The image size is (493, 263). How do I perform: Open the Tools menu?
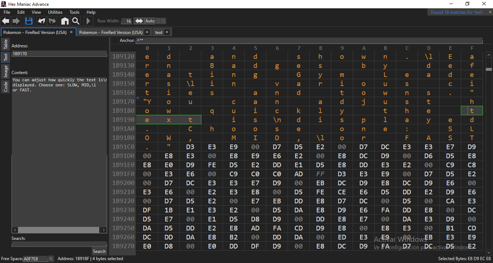pyautogui.click(x=74, y=12)
